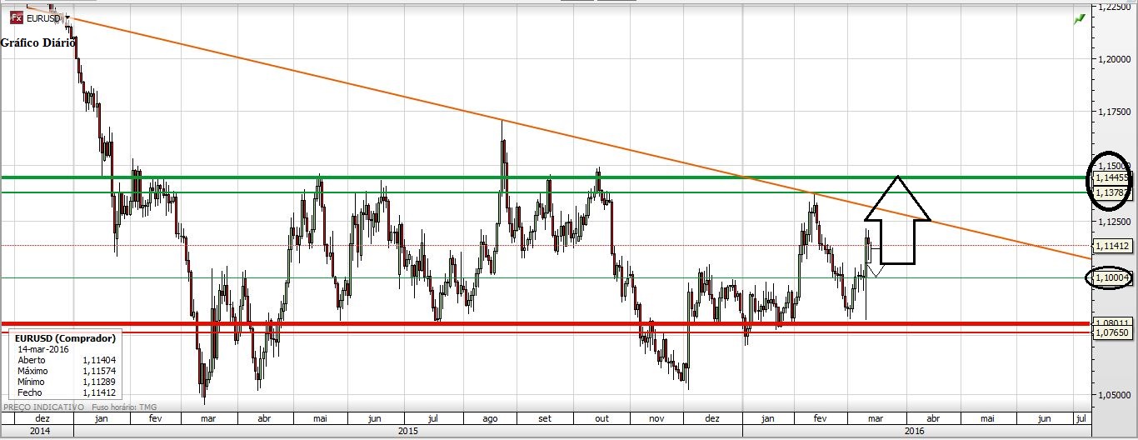The height and width of the screenshot is (440, 1138).
Task: Click the 2016 year label
Action: point(915,432)
